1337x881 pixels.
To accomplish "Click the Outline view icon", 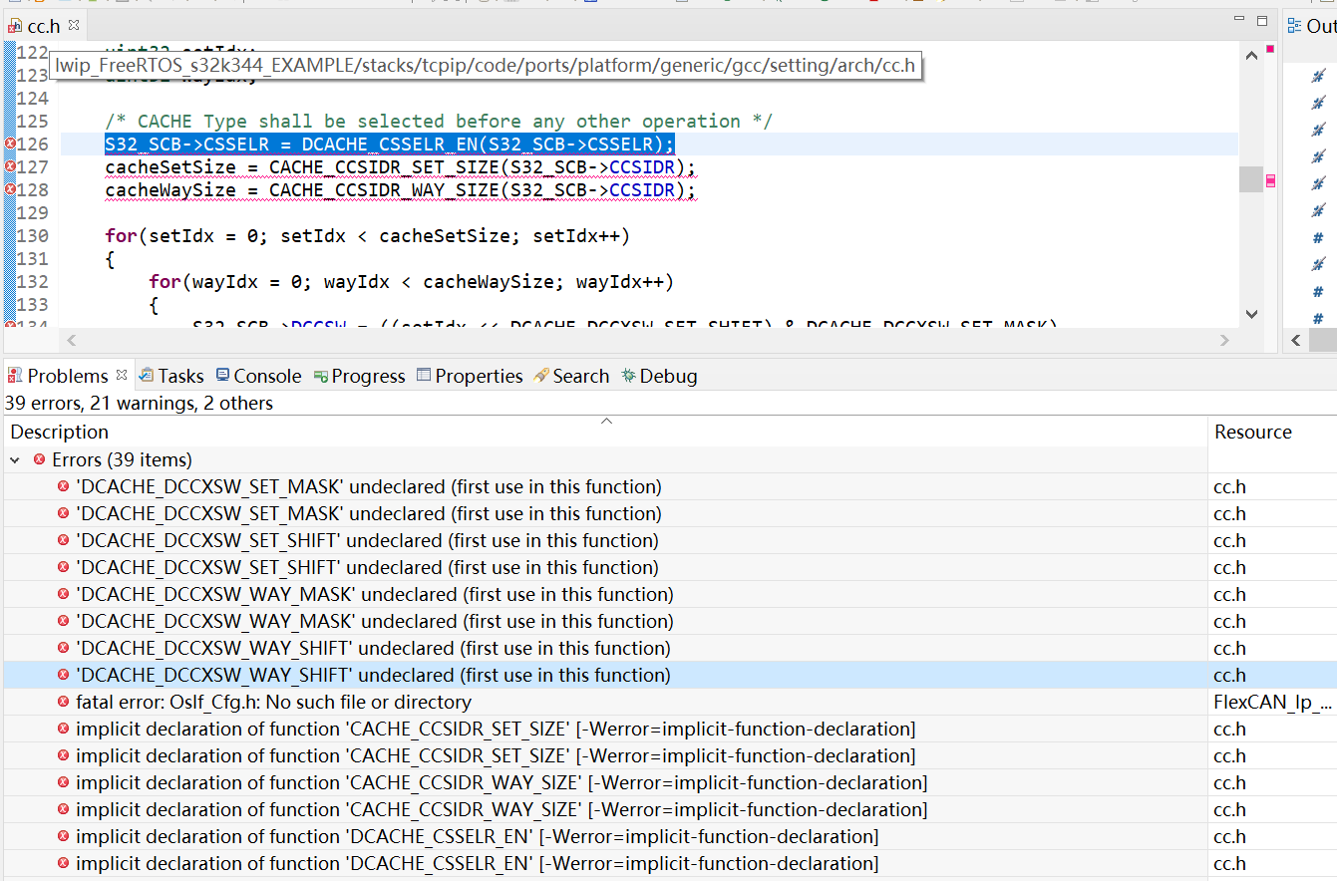I will click(1294, 25).
